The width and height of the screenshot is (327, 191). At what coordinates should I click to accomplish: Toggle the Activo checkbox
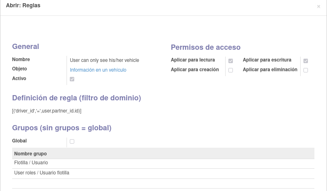pyautogui.click(x=72, y=79)
